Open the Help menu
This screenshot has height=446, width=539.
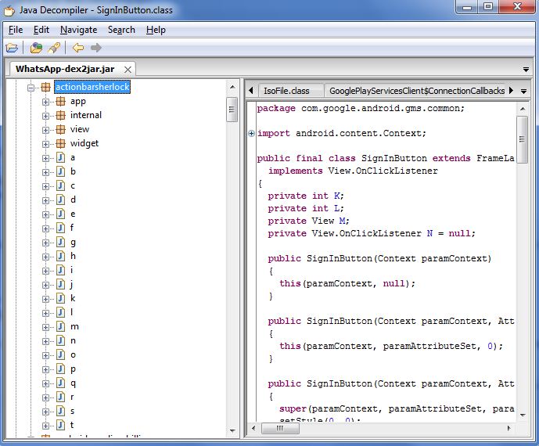[x=156, y=30]
